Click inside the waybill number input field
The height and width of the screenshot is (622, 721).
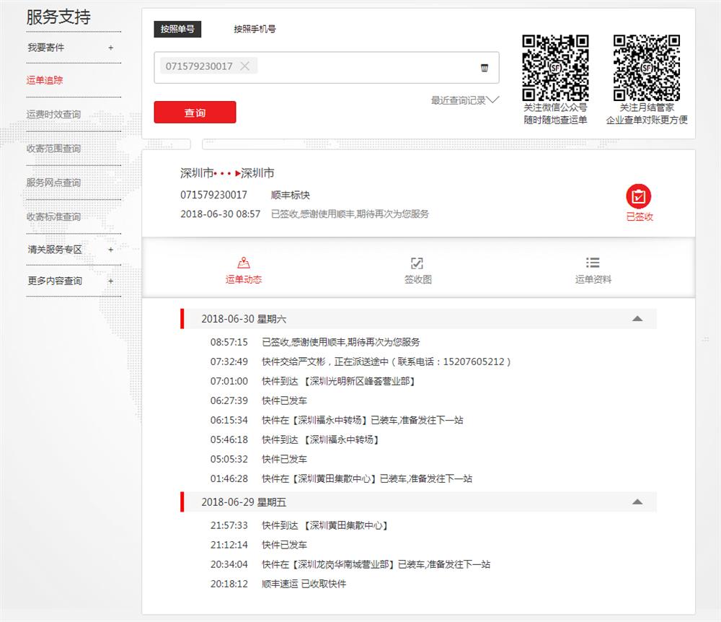click(327, 67)
